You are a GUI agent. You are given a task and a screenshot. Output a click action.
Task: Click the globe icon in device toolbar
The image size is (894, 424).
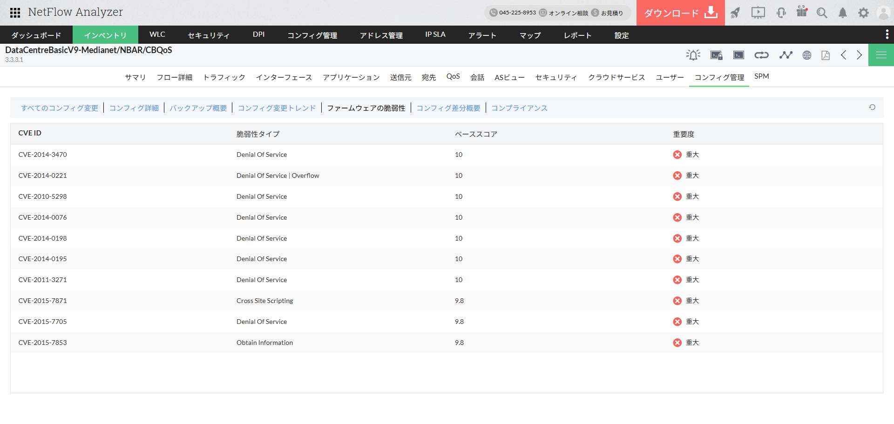click(x=807, y=55)
